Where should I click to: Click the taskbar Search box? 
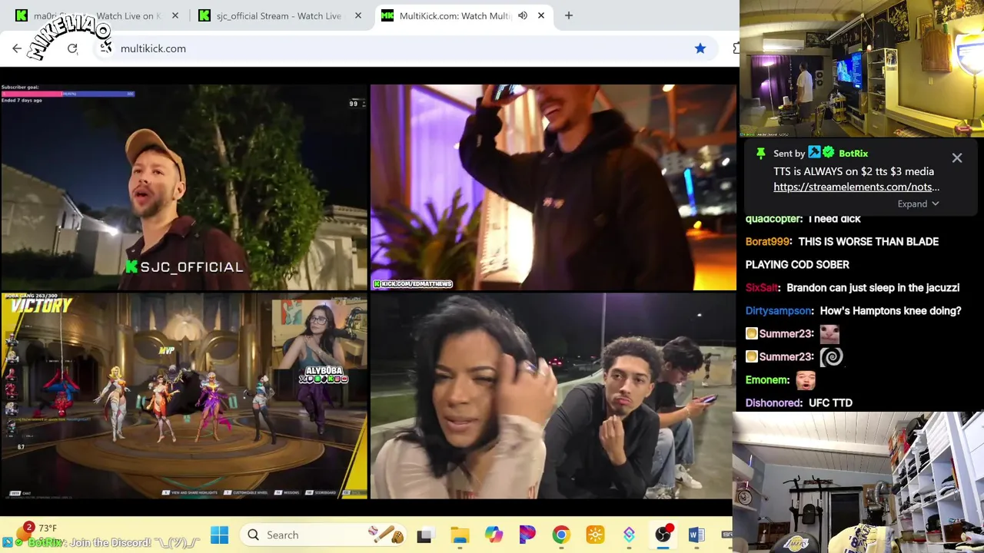pos(323,535)
